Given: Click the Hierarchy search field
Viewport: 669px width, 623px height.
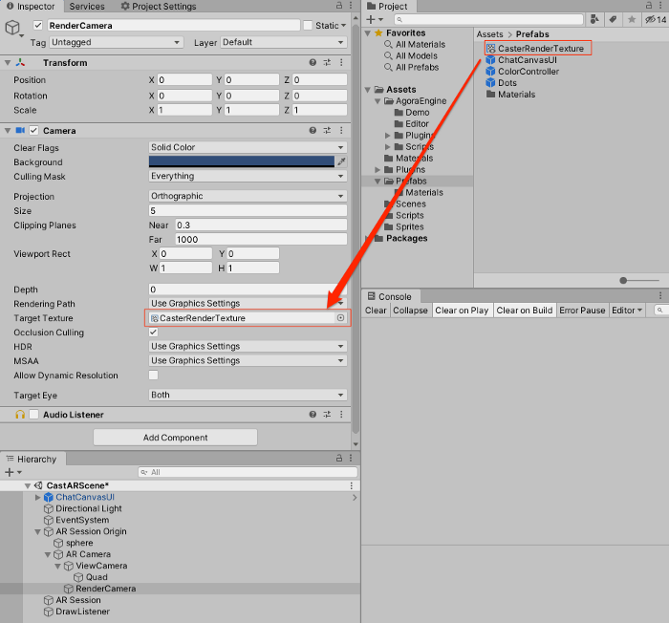Looking at the screenshot, I should [248, 472].
